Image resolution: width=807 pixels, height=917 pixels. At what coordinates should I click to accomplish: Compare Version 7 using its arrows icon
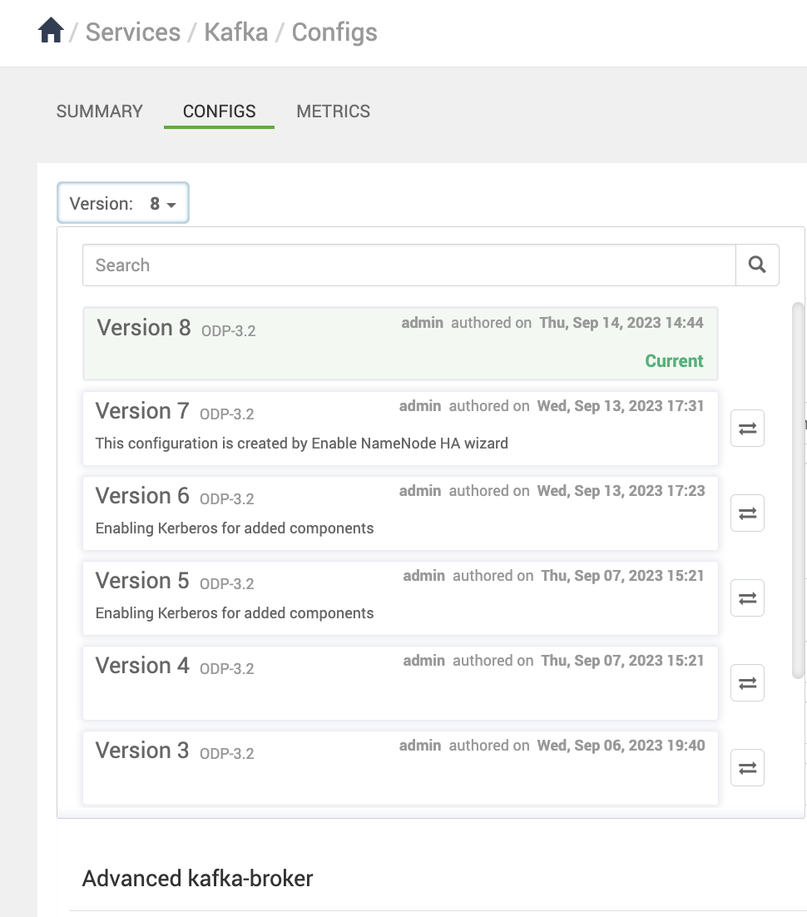point(747,428)
